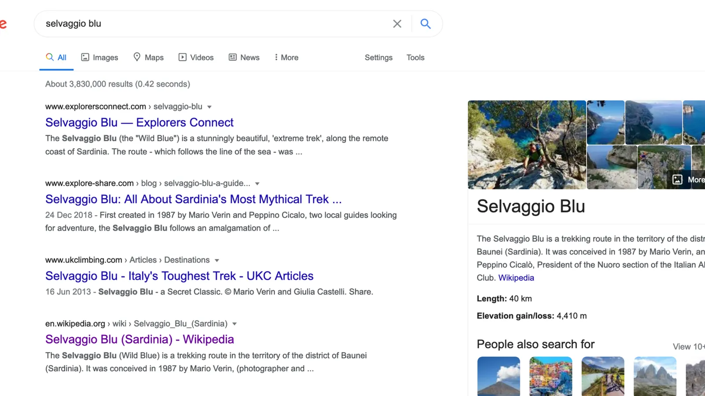
Task: Open the Images tab
Action: pos(100,58)
